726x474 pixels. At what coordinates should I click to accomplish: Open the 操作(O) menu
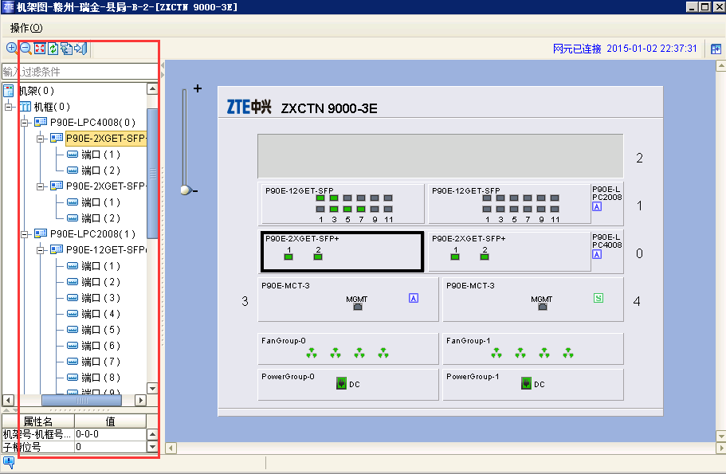click(26, 28)
